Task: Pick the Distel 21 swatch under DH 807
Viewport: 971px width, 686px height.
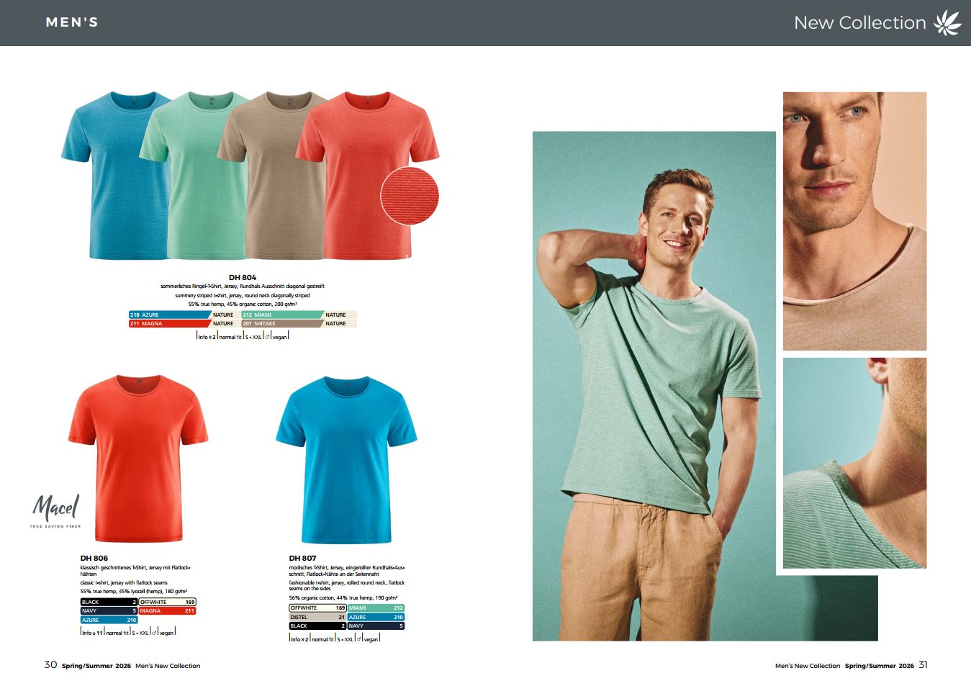Action: pos(317,617)
